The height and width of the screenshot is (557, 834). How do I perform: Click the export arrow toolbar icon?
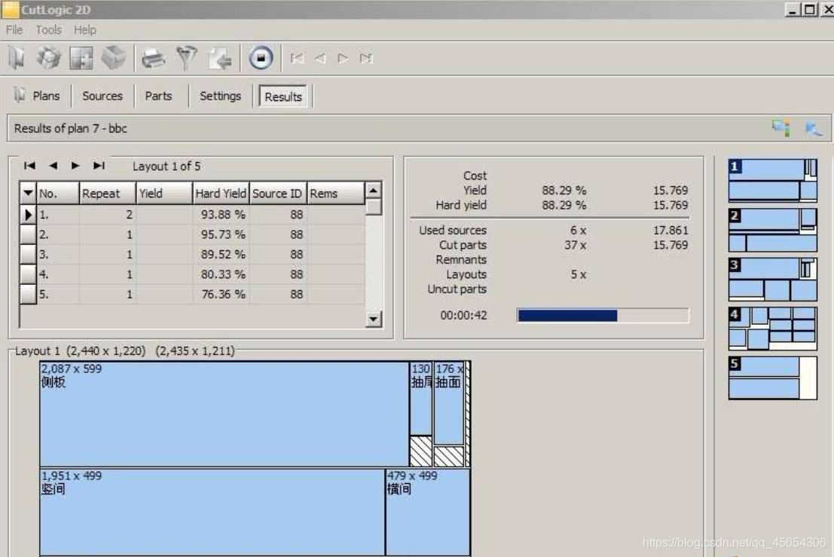220,58
